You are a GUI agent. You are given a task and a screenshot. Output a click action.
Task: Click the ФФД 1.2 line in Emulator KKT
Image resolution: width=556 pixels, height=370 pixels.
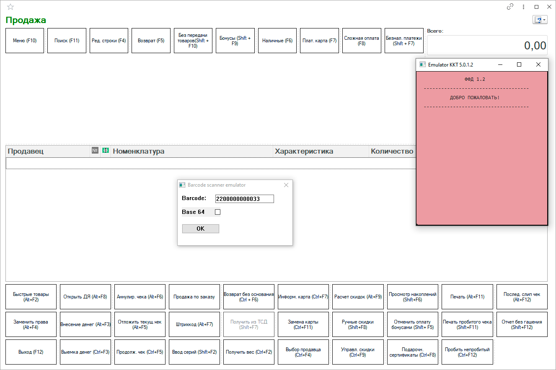[x=475, y=79]
